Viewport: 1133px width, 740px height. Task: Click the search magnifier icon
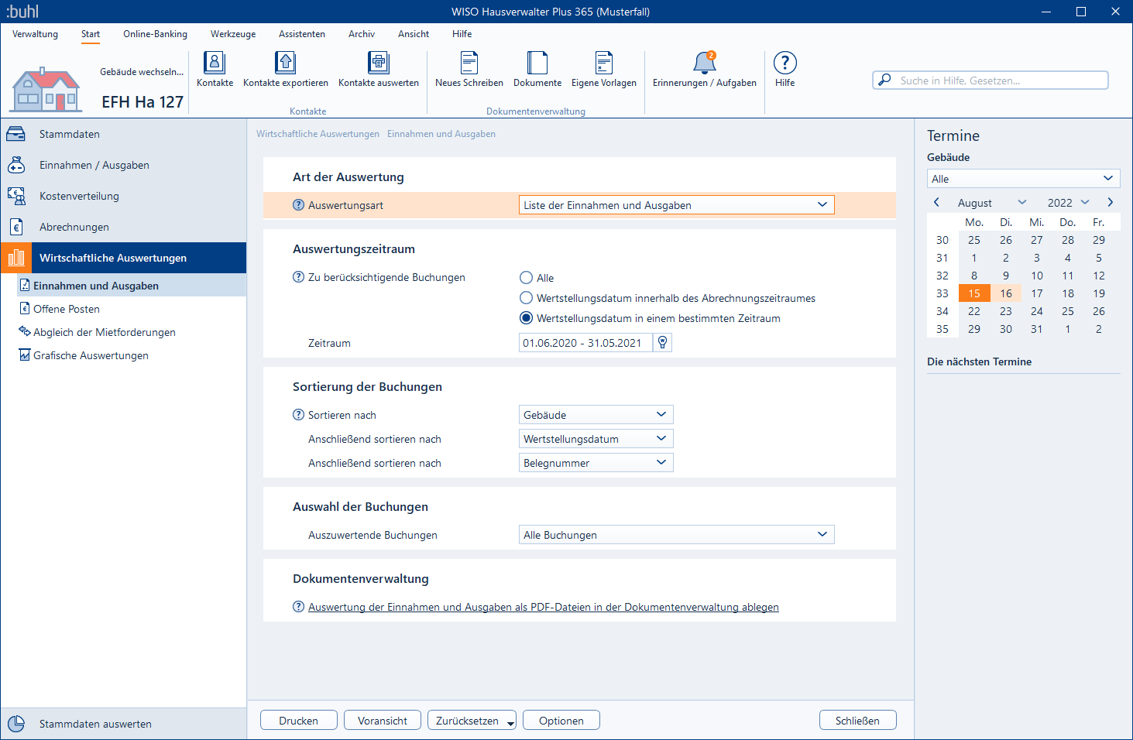[x=884, y=80]
